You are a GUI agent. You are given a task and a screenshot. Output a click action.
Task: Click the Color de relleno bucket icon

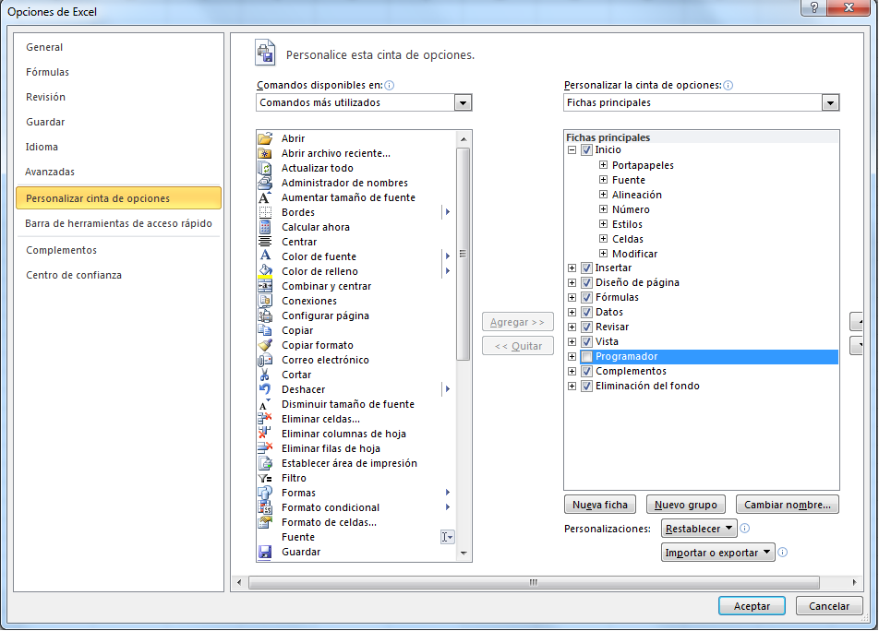(x=265, y=271)
